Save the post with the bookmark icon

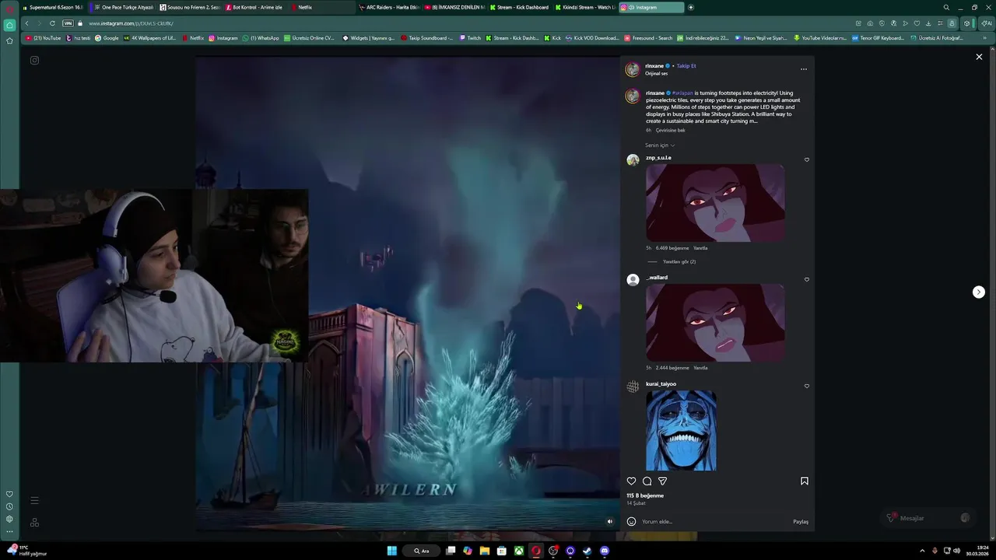tap(805, 481)
